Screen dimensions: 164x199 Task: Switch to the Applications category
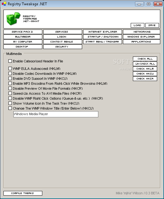pos(142,42)
